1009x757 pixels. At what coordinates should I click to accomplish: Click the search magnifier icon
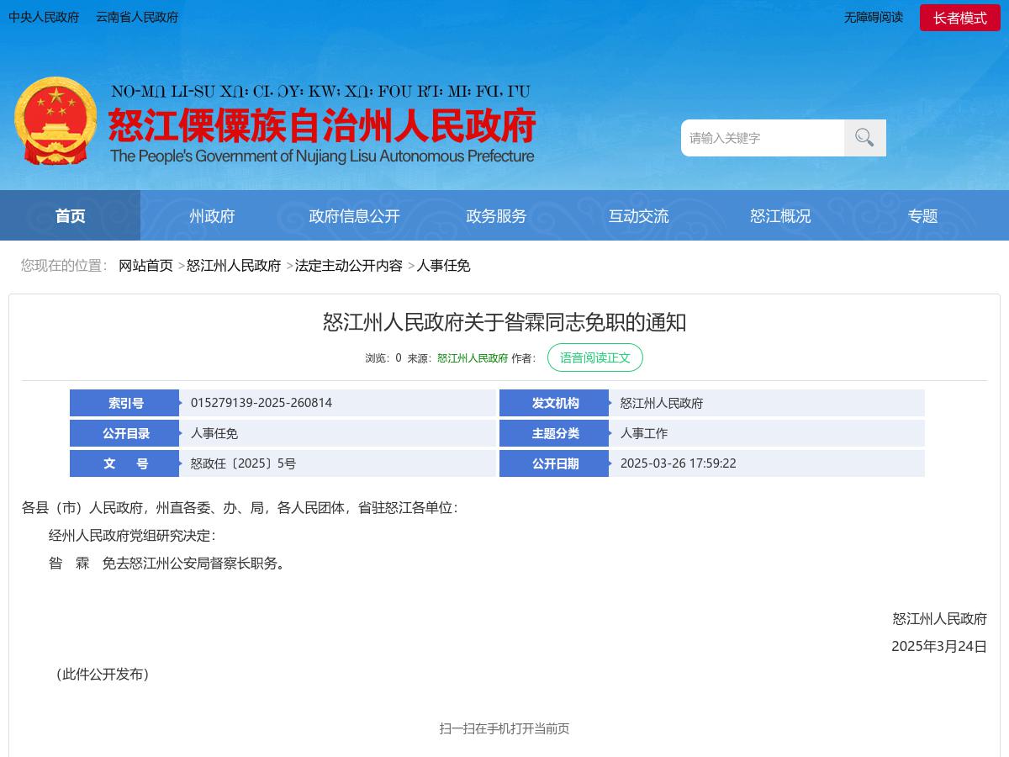[x=864, y=137]
